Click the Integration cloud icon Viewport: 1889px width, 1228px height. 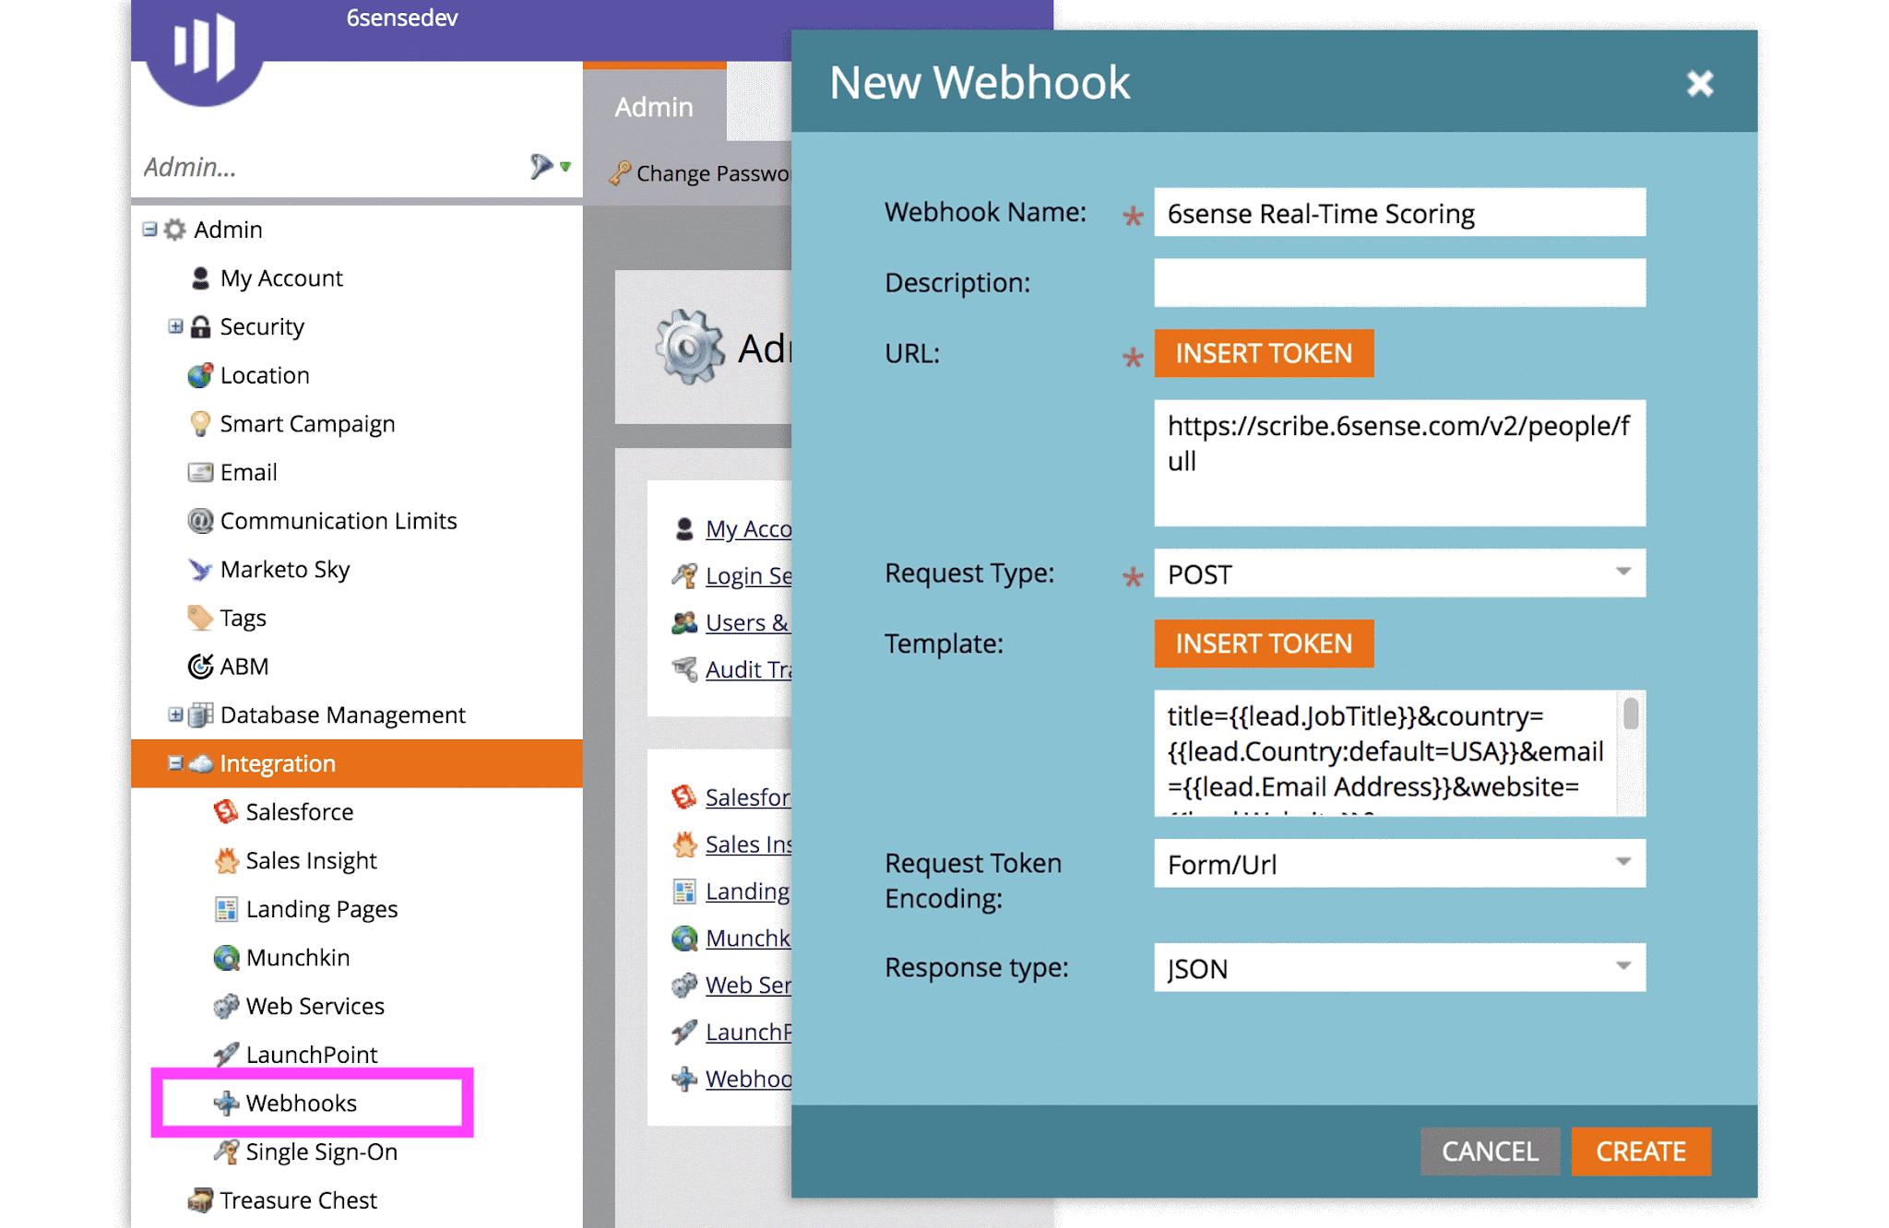pos(200,763)
